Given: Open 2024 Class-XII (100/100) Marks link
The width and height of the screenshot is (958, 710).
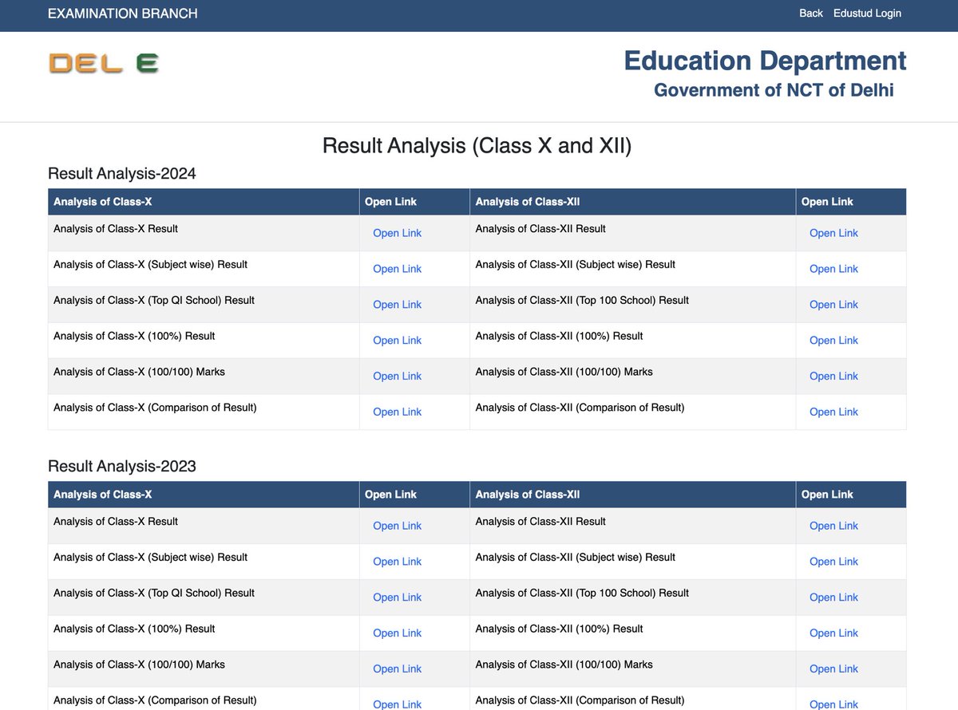Looking at the screenshot, I should pyautogui.click(x=833, y=377).
